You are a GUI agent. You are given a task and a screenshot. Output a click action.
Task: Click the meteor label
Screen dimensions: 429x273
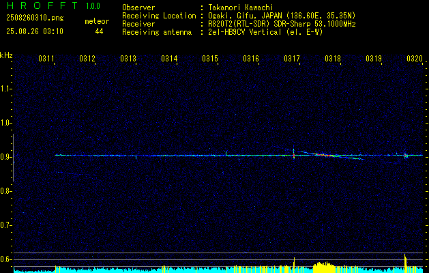97,21
